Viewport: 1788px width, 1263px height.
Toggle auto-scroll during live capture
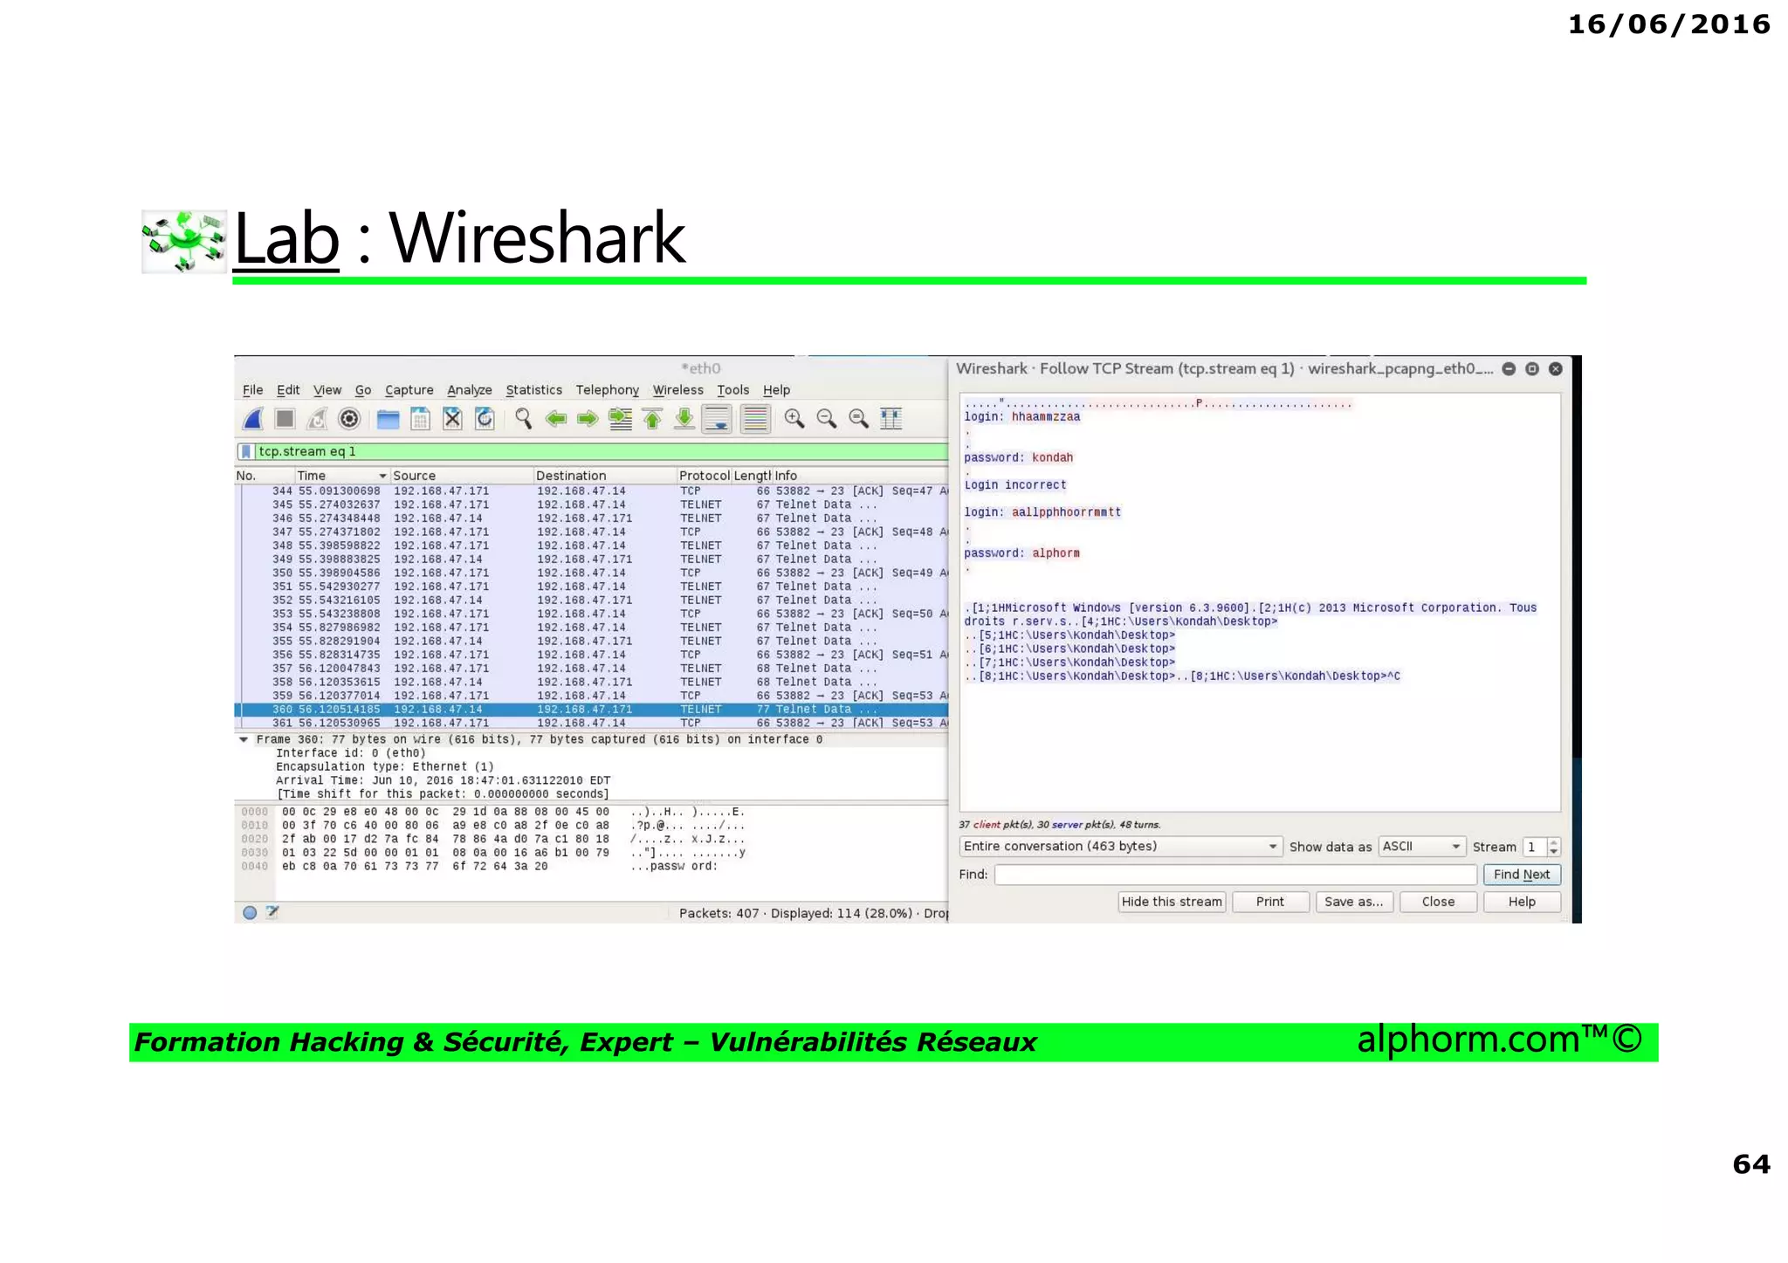click(x=717, y=419)
